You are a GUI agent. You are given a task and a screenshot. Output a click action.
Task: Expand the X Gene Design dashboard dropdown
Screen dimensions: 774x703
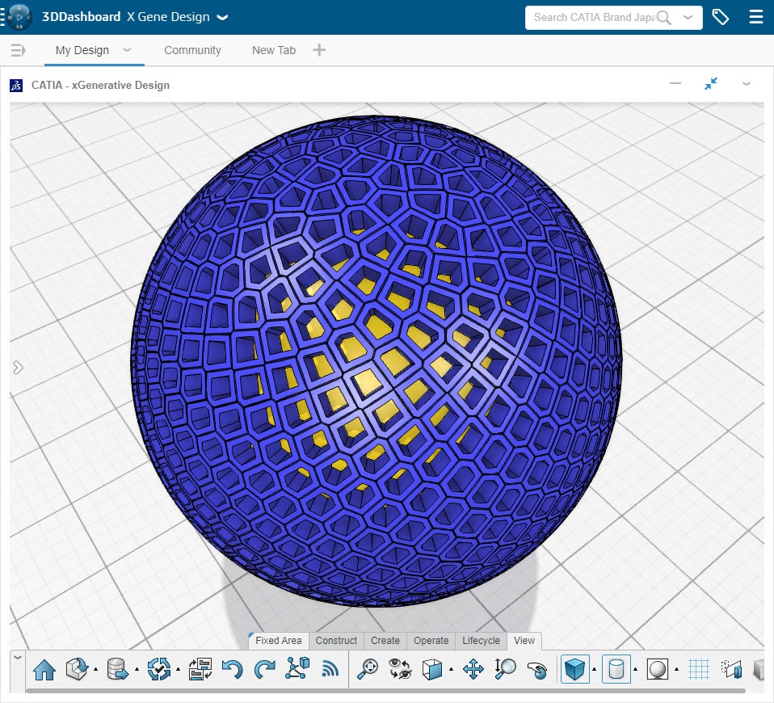click(222, 18)
